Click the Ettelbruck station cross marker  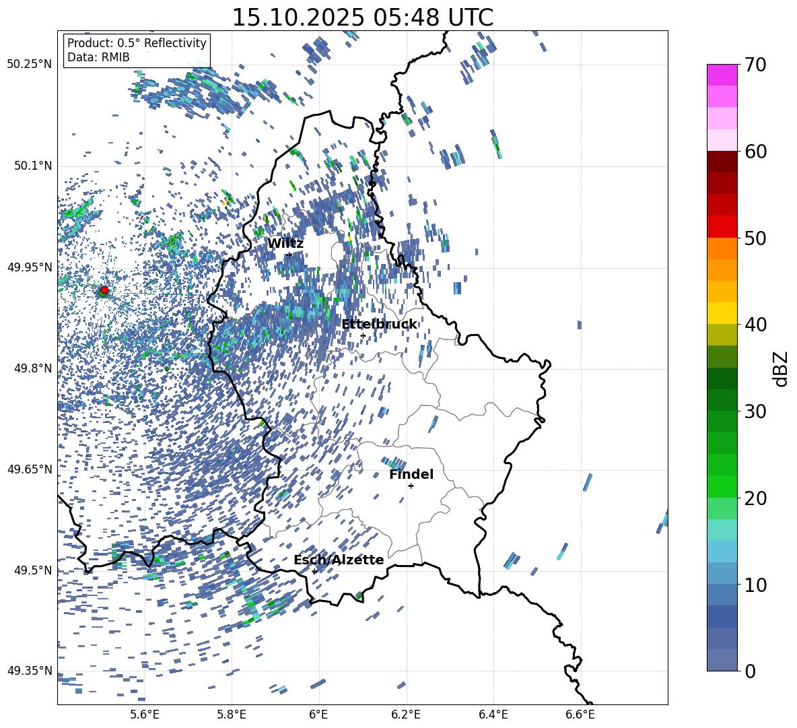coord(363,335)
